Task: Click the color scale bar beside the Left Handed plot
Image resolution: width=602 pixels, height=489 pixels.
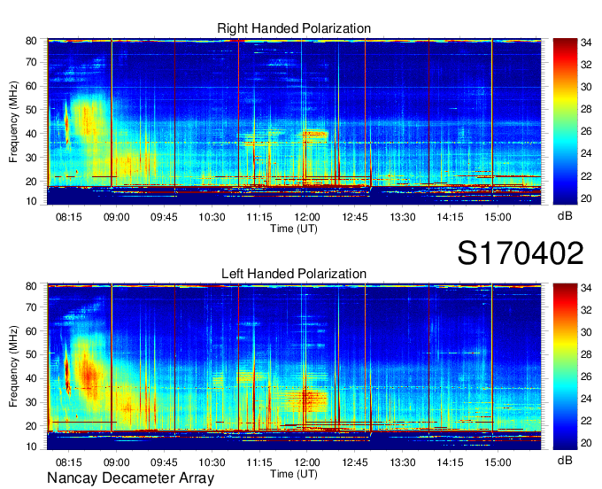Action: tap(565, 366)
